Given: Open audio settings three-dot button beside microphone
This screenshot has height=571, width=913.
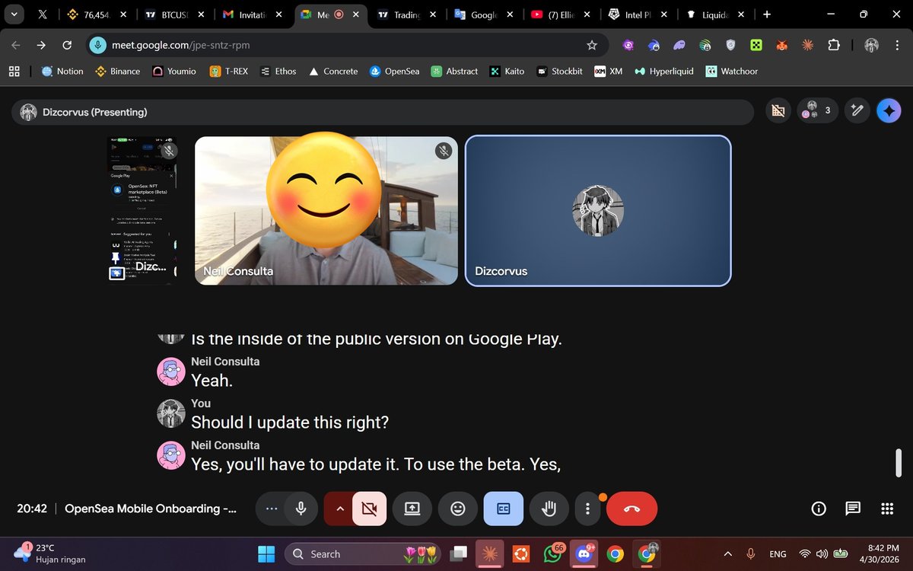Looking at the screenshot, I should [x=272, y=509].
